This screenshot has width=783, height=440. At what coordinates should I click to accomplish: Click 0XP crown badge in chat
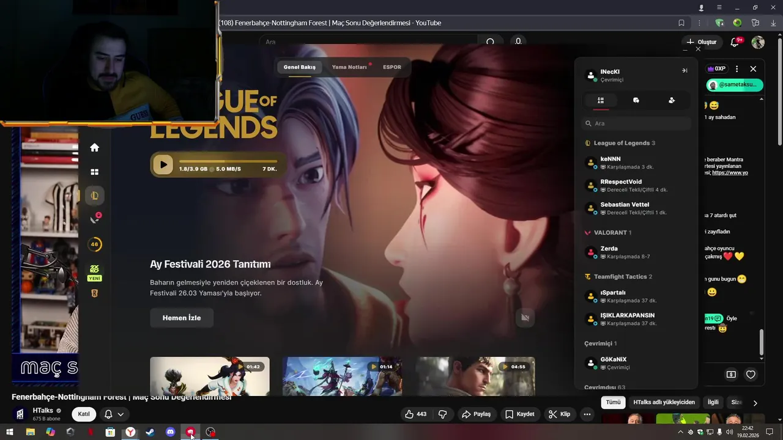(716, 69)
